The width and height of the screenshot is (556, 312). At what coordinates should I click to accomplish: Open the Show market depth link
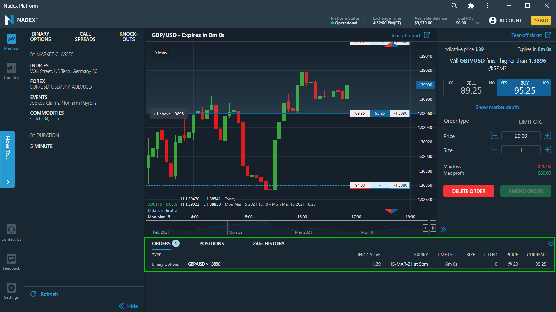coord(497,107)
